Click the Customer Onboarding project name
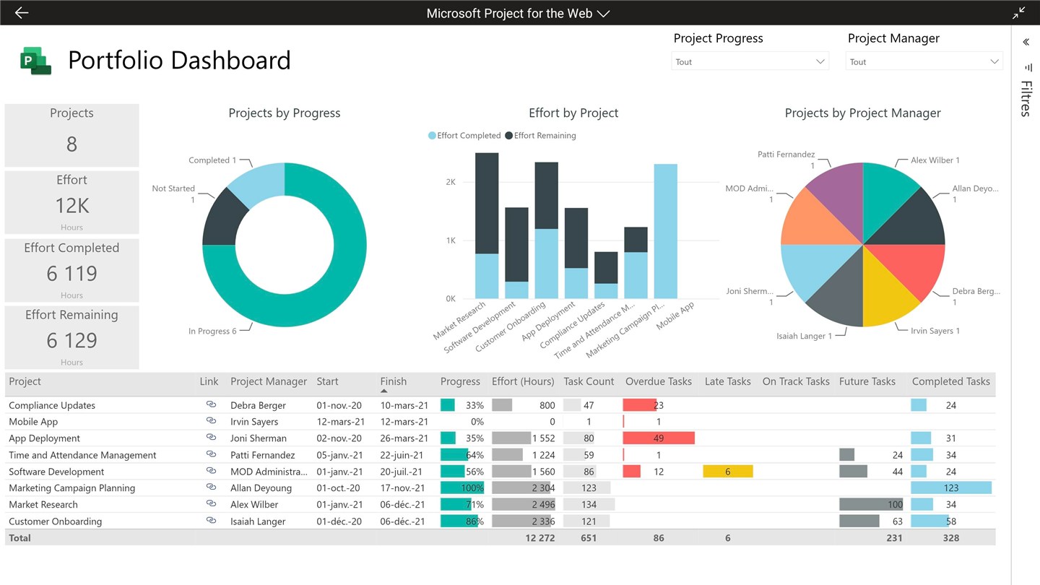The width and height of the screenshot is (1040, 585). tap(55, 521)
